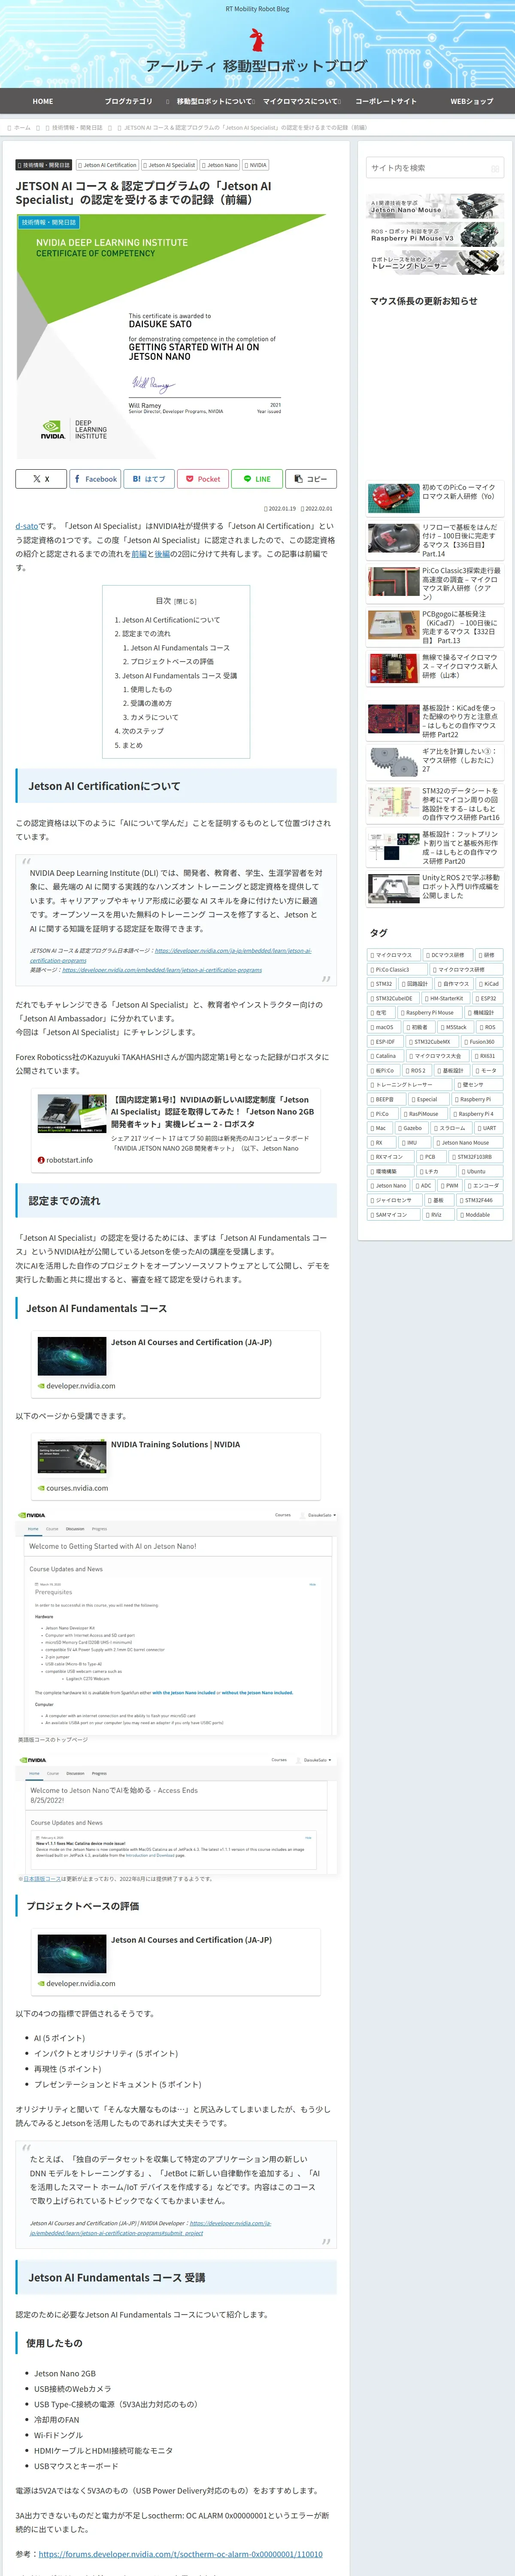Click the Jetson Nano tag above the title
Image resolution: width=515 pixels, height=2576 pixels.
coord(220,165)
